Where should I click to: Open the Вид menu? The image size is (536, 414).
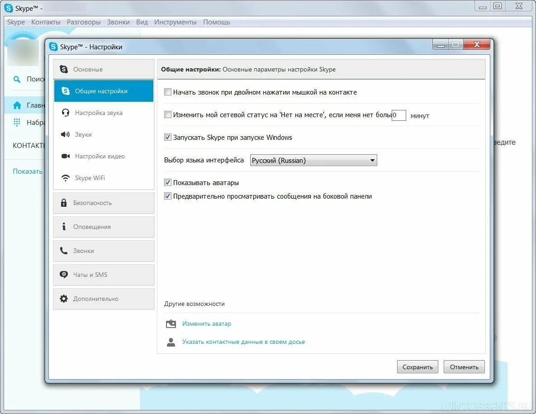tap(142, 22)
